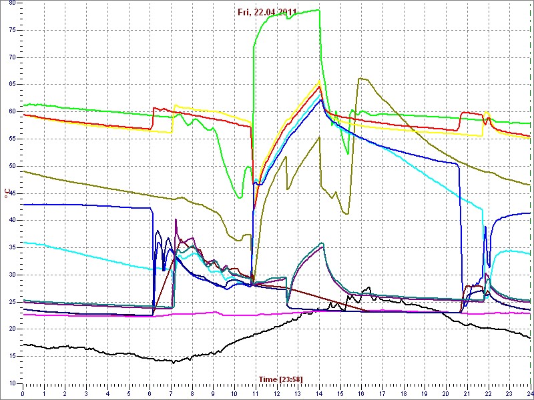The image size is (534, 400).
Task: Select hour 12 on the time axis
Action: (276, 393)
